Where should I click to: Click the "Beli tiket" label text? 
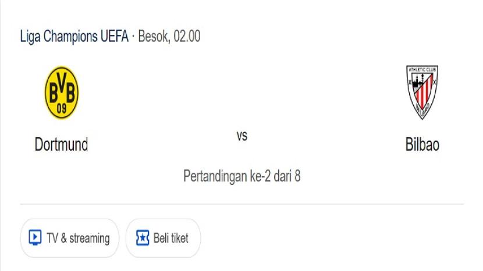(x=171, y=238)
